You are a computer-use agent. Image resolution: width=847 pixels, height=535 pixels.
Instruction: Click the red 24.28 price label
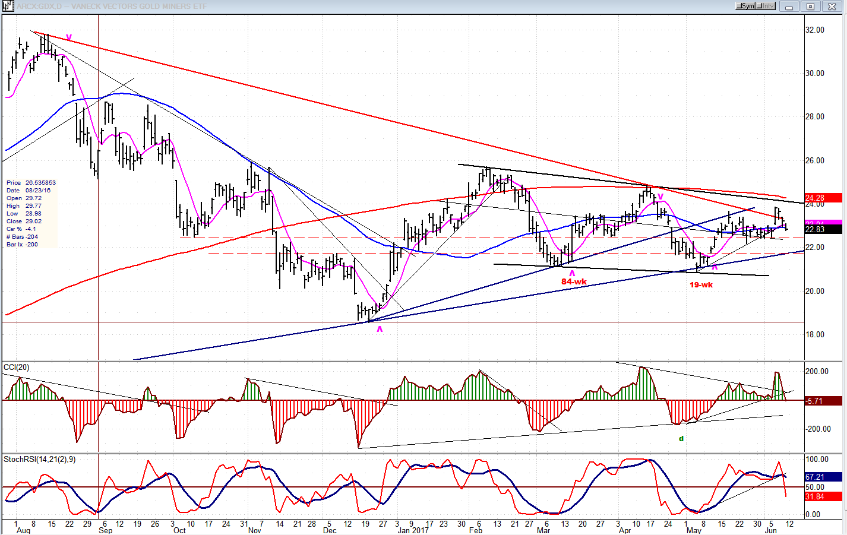coord(823,198)
